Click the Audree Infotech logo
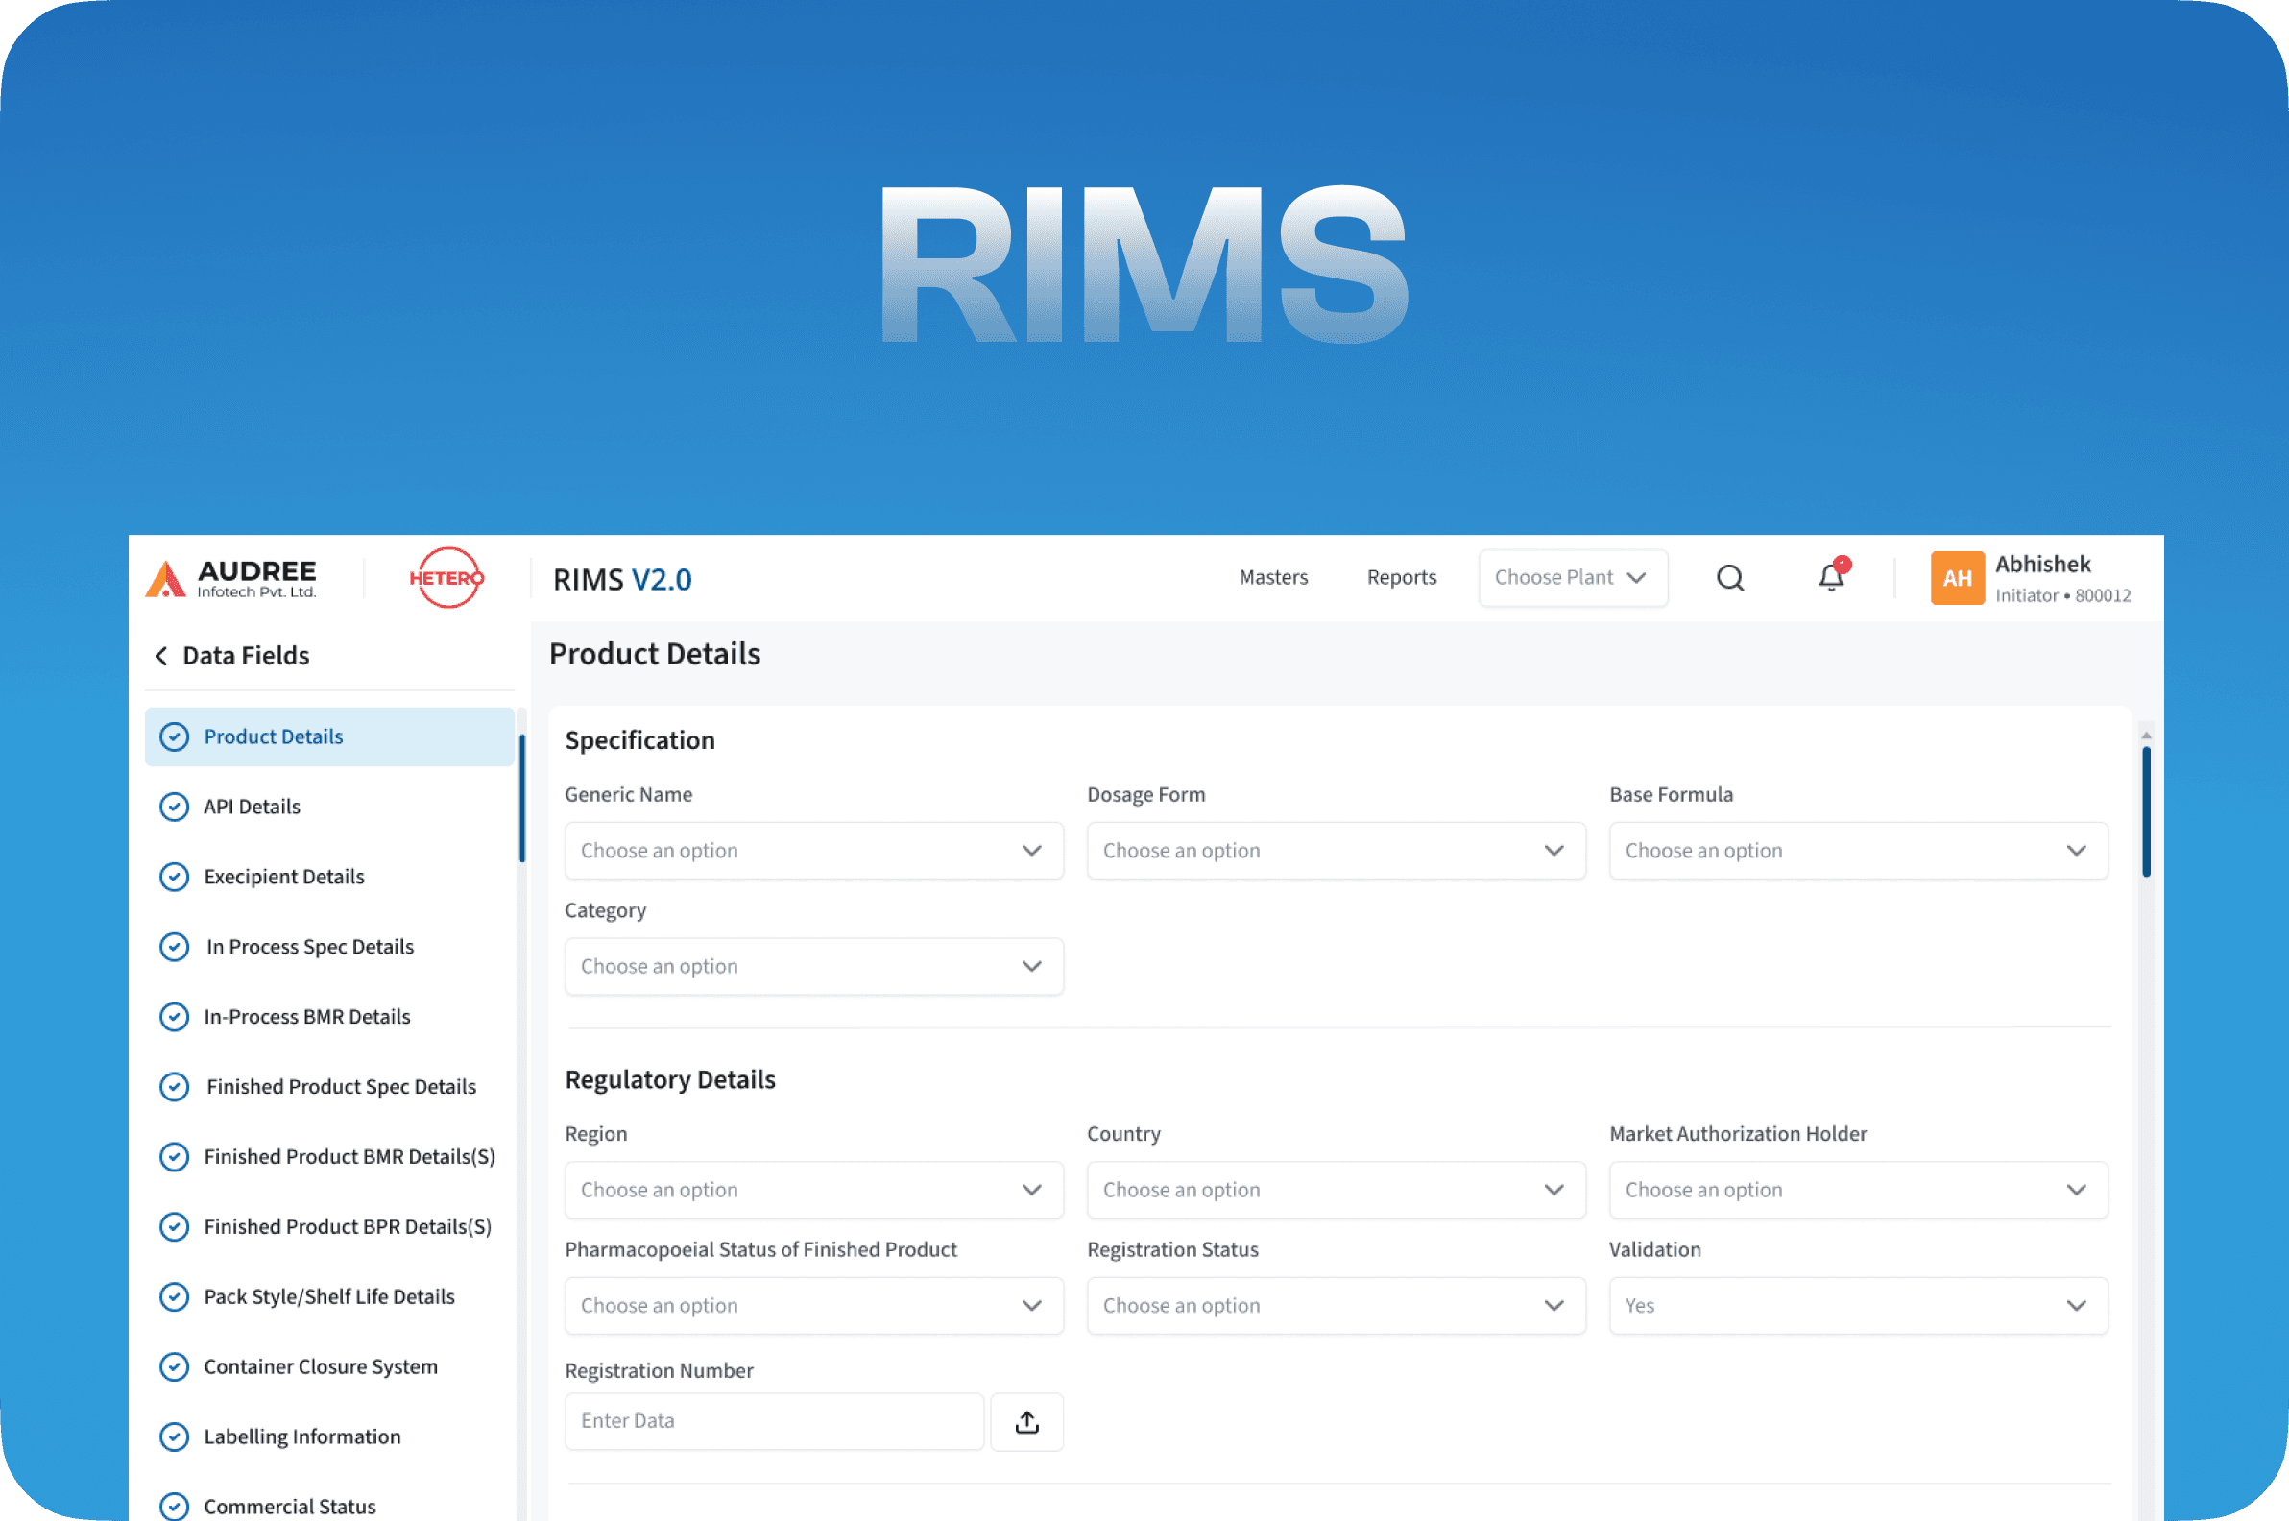Screen dimensions: 2289x1521 pos(231,578)
